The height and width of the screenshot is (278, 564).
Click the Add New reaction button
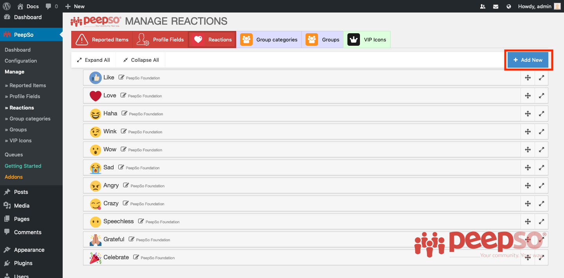click(x=528, y=60)
